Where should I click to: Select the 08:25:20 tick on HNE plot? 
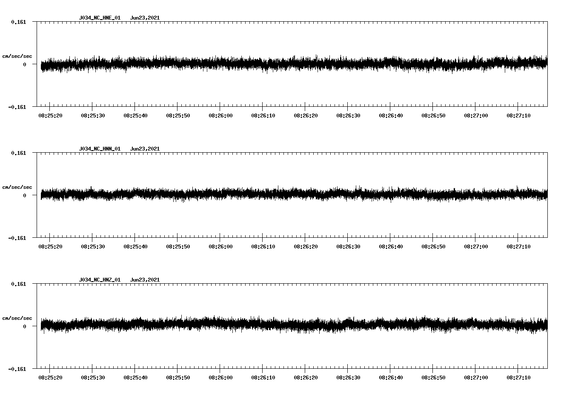click(x=50, y=105)
